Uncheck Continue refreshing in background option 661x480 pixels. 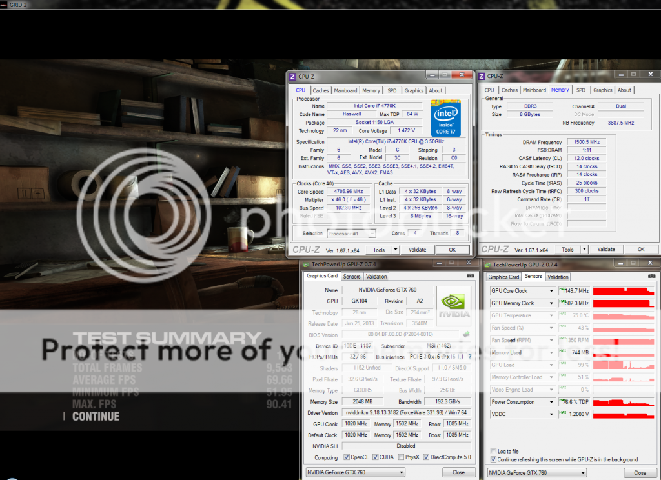pyautogui.click(x=494, y=460)
